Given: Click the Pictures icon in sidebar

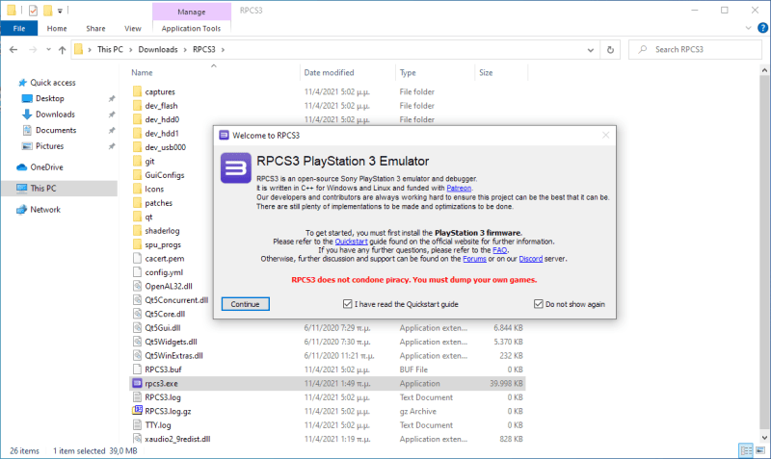Looking at the screenshot, I should [x=27, y=146].
